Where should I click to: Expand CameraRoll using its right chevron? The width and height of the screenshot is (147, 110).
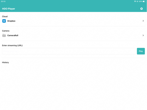click(143, 35)
